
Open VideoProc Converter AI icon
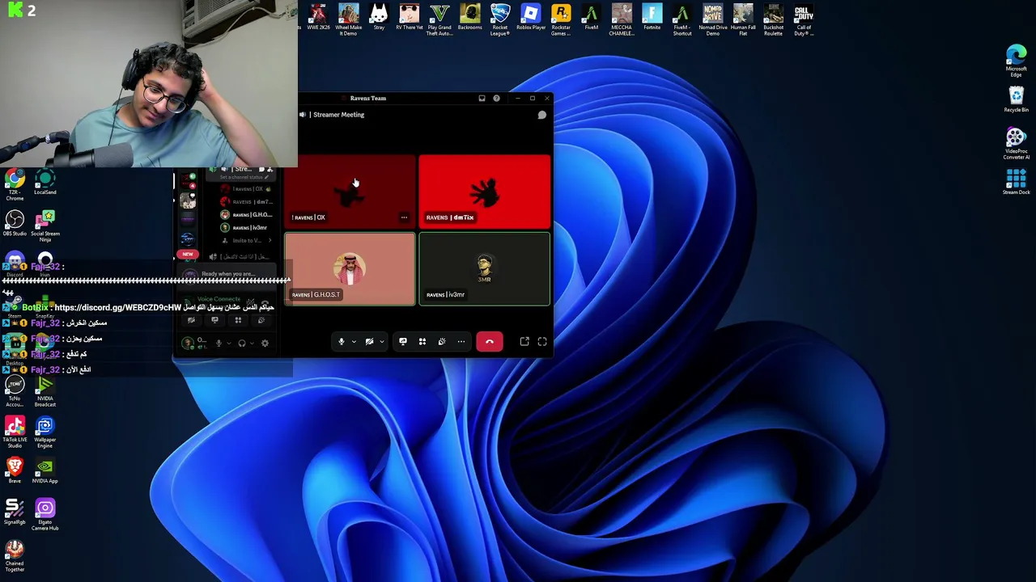[1017, 145]
